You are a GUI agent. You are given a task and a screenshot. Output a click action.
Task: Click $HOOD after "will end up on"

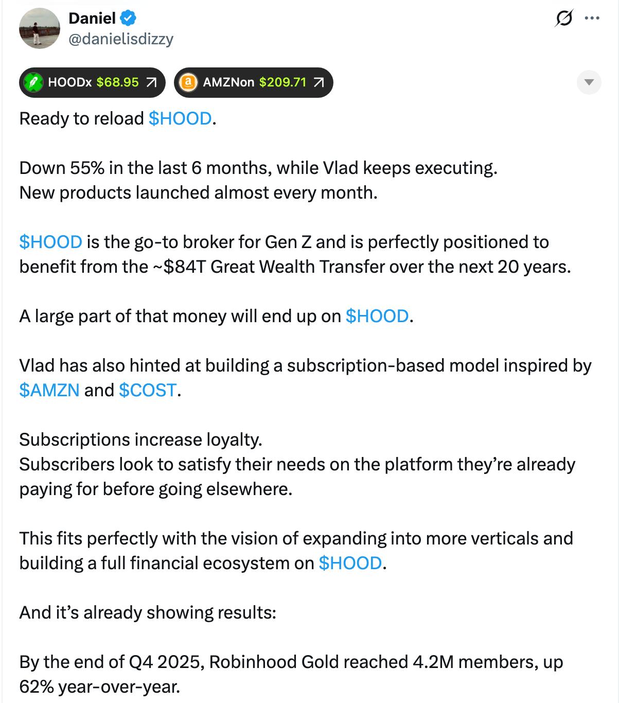(377, 316)
